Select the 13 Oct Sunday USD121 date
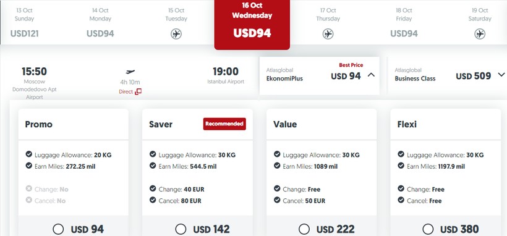Image resolution: width=507 pixels, height=236 pixels. [x=25, y=23]
